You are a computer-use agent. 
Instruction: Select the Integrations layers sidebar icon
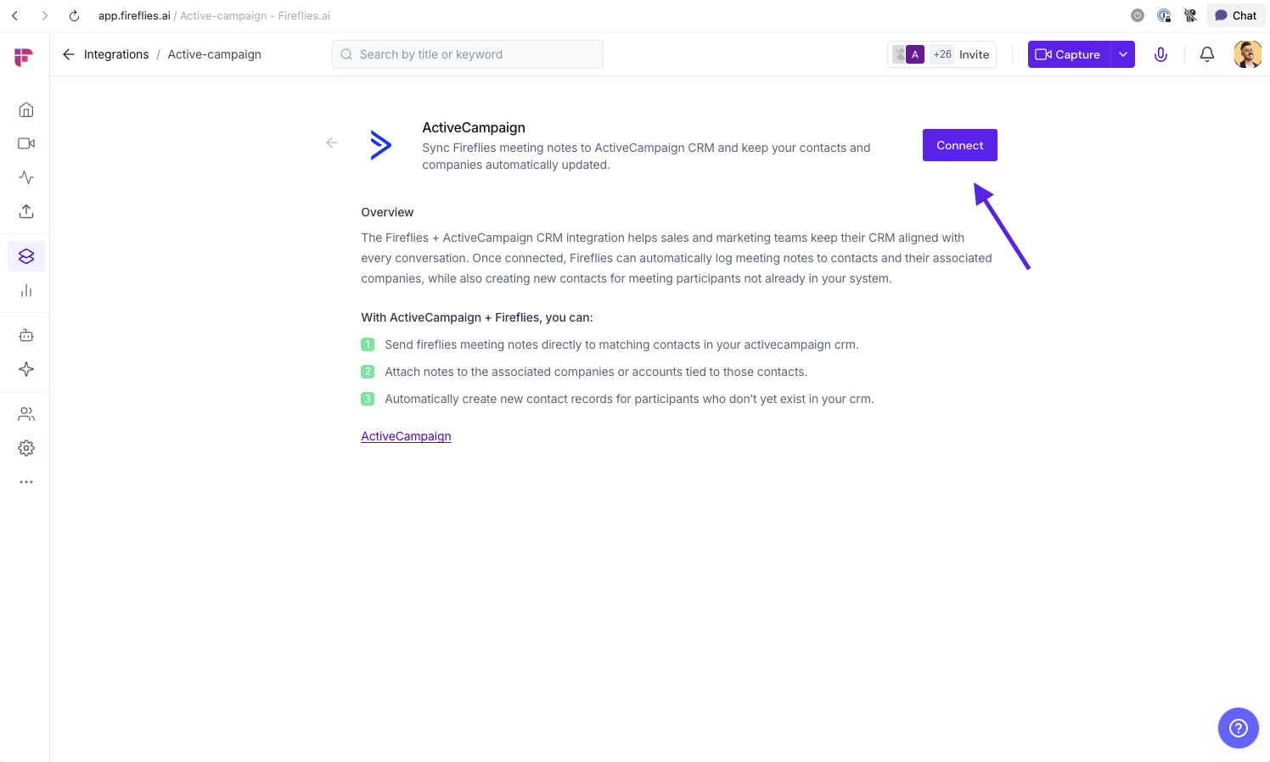[26, 256]
